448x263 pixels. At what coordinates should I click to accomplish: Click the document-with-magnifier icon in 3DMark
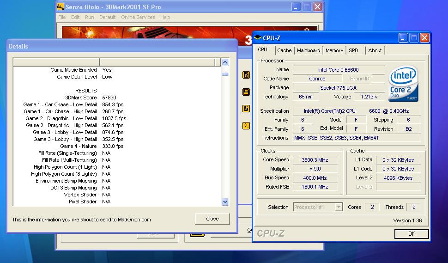(246, 109)
